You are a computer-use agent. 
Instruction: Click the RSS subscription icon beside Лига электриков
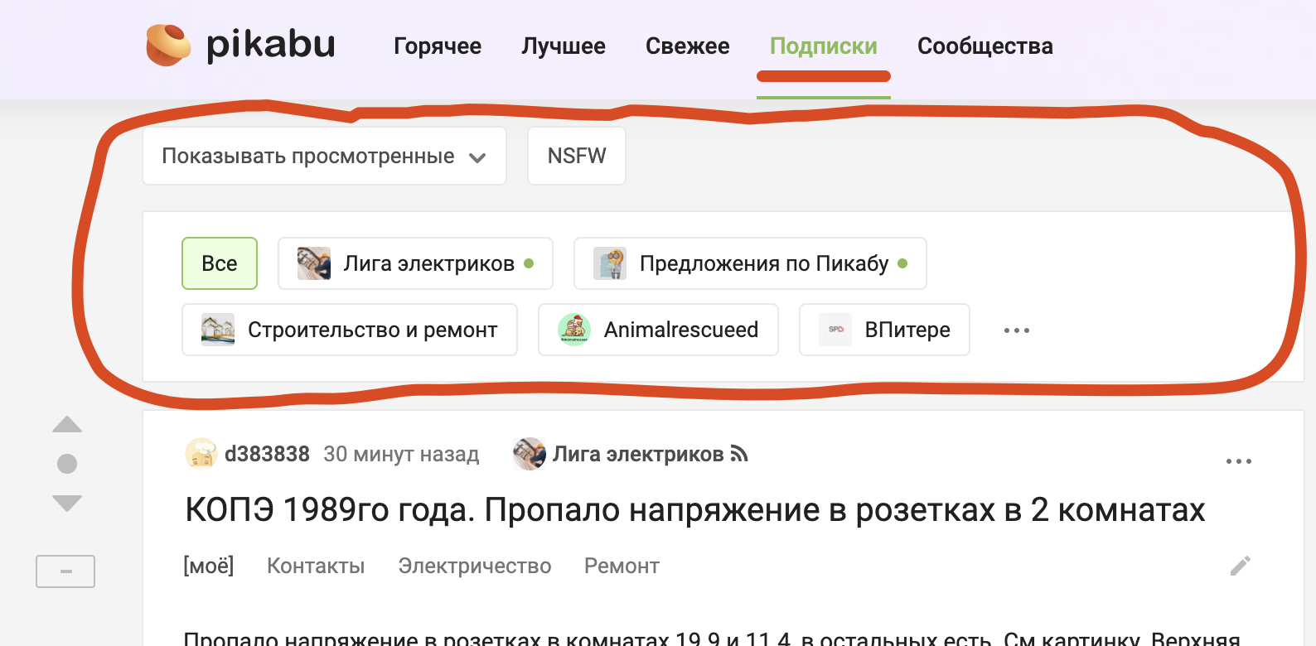point(739,454)
